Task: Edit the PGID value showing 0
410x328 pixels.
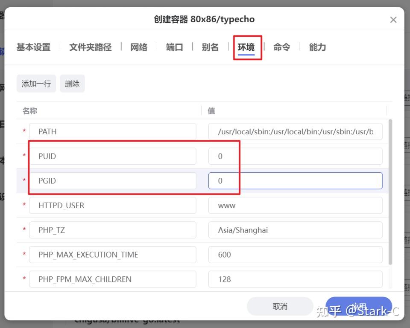Action: (295, 180)
